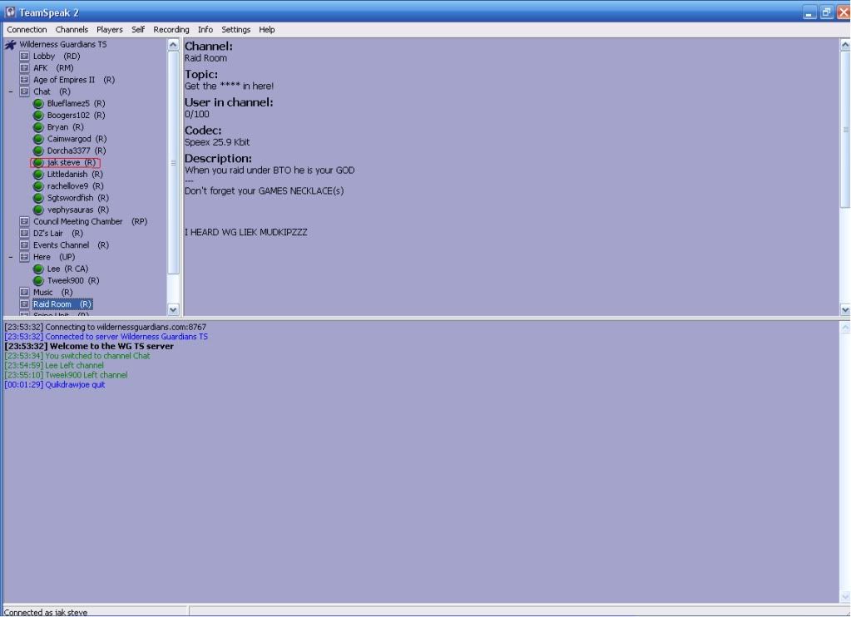Click the AFK channel icon

(24, 68)
